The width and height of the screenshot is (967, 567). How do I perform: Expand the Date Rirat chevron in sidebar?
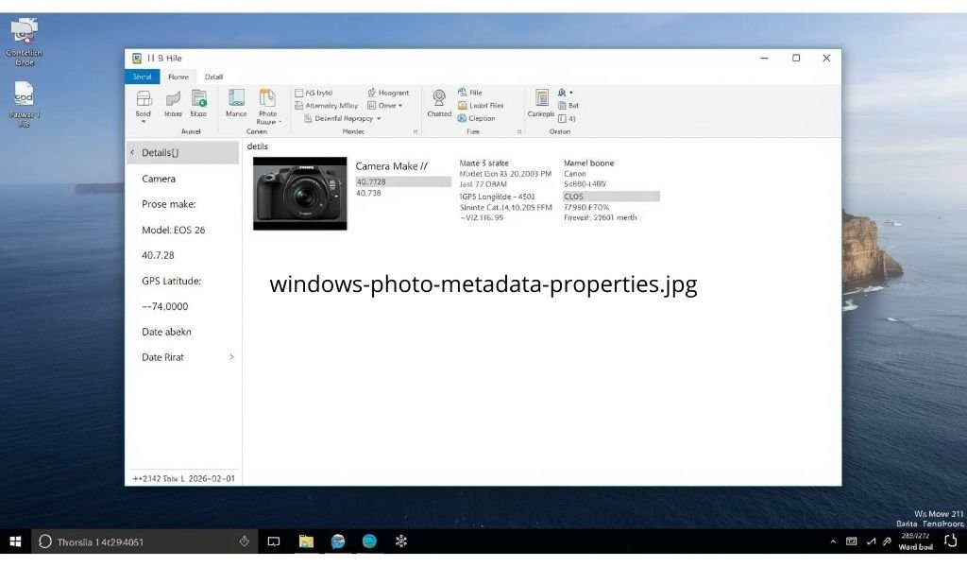[x=231, y=358]
